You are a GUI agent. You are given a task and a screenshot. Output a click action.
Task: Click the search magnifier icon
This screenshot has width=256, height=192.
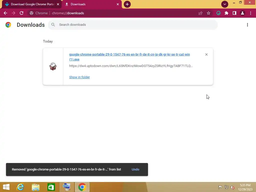tap(53, 25)
